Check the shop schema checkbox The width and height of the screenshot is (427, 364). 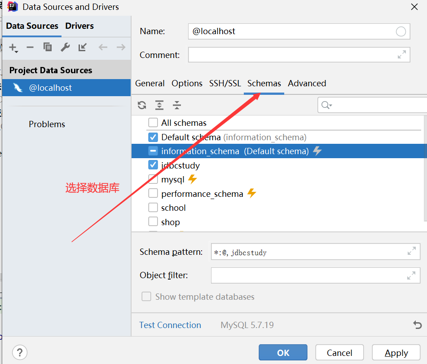coord(153,222)
